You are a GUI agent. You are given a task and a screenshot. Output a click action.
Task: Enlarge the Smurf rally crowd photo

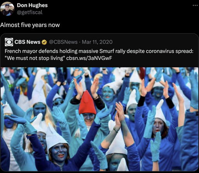coord(99,119)
